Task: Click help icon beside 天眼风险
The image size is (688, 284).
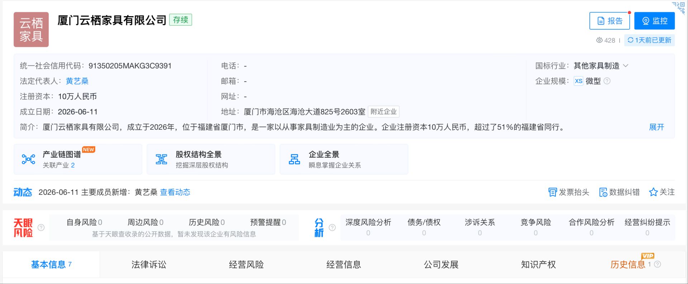Action: 41,227
